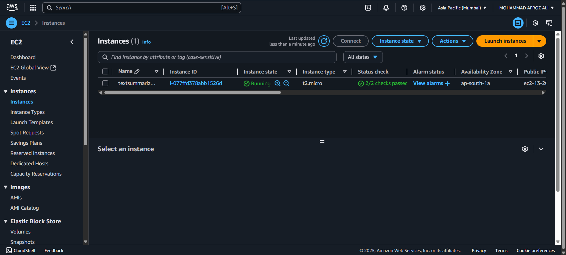Click the help question mark icon
Image resolution: width=566 pixels, height=255 pixels.
(404, 8)
